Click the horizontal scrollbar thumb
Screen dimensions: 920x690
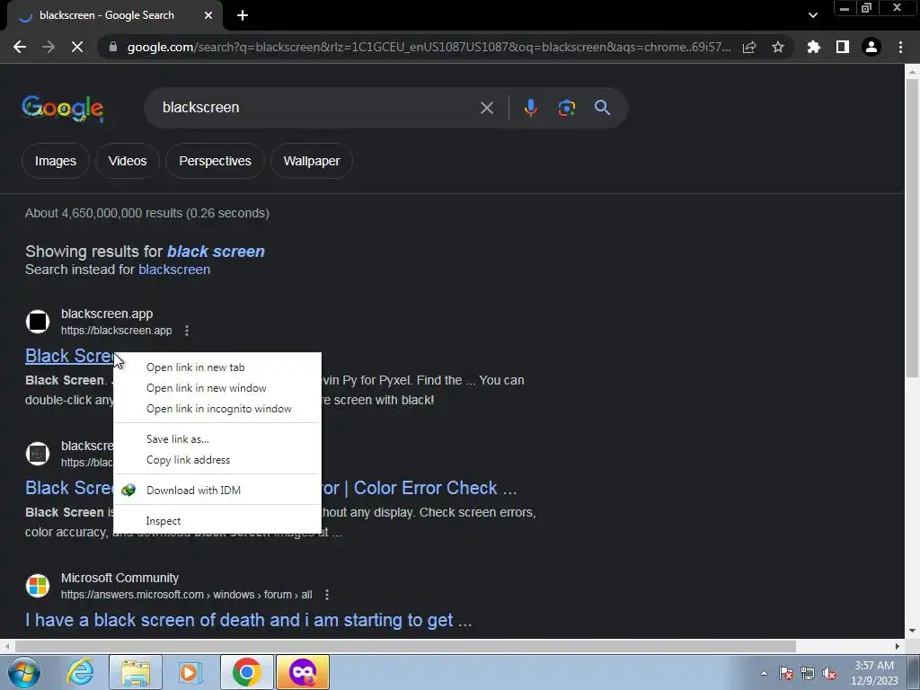[x=405, y=646]
